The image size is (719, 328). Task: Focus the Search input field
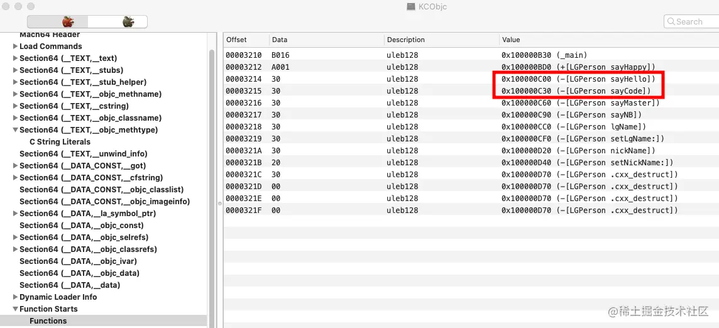coord(693,21)
